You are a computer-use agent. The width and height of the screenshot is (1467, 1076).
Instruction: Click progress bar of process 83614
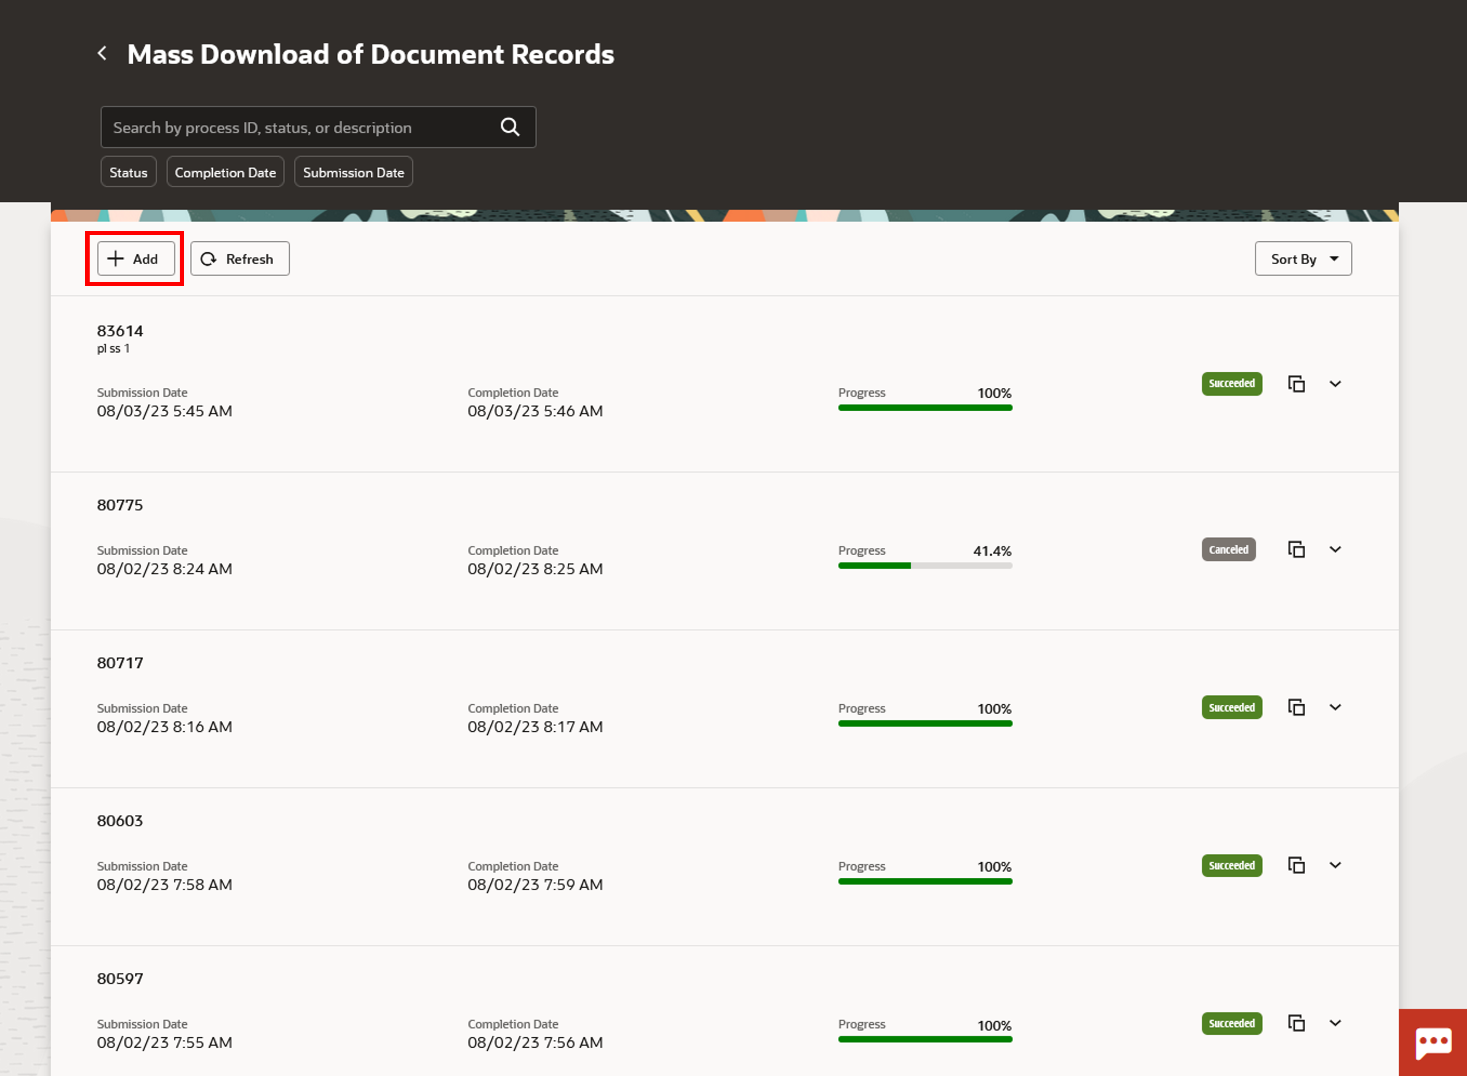point(925,408)
